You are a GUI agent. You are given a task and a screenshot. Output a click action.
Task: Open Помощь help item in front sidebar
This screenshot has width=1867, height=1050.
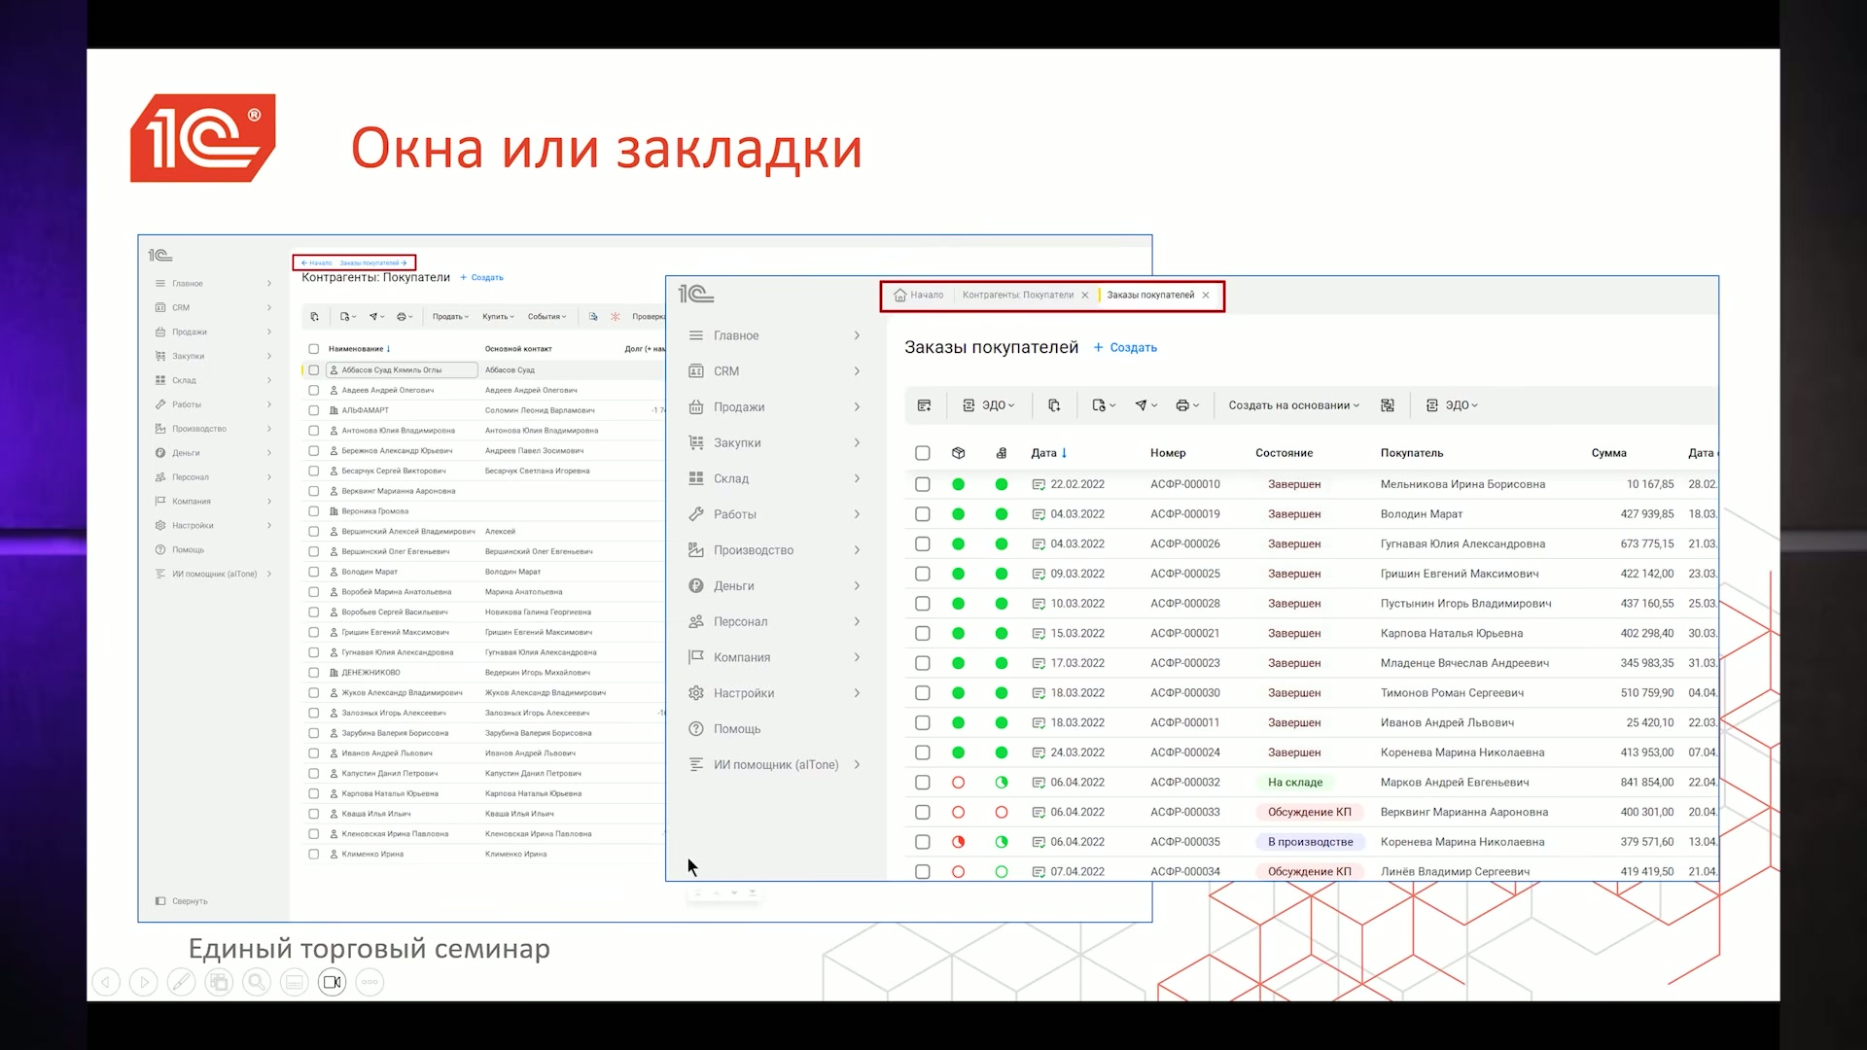tap(724, 729)
